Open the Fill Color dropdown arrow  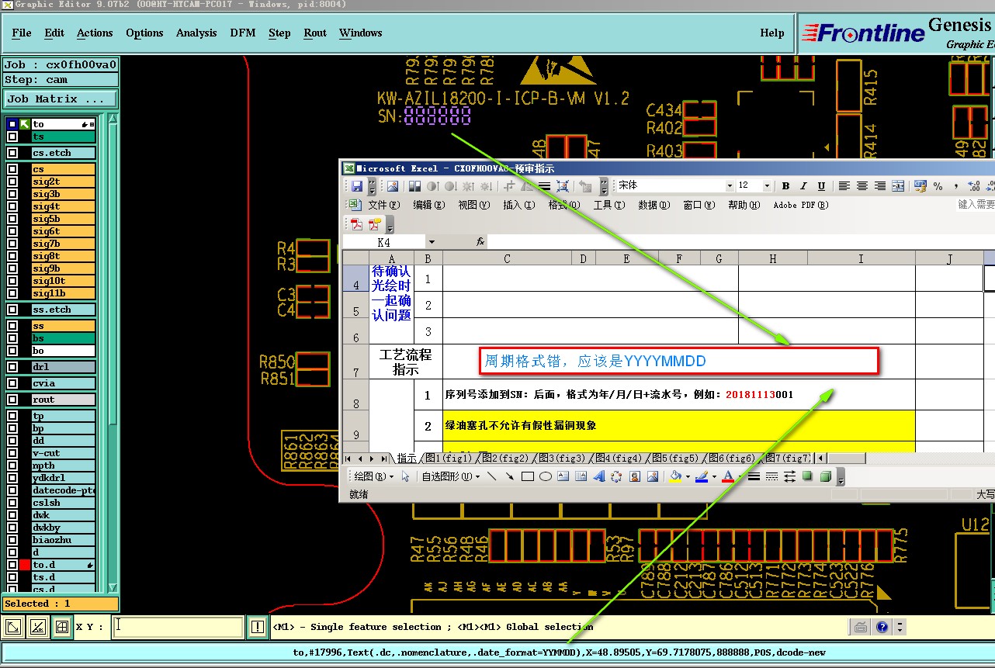point(687,476)
